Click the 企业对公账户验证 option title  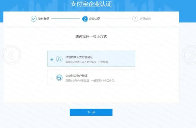pyautogui.click(x=76, y=76)
